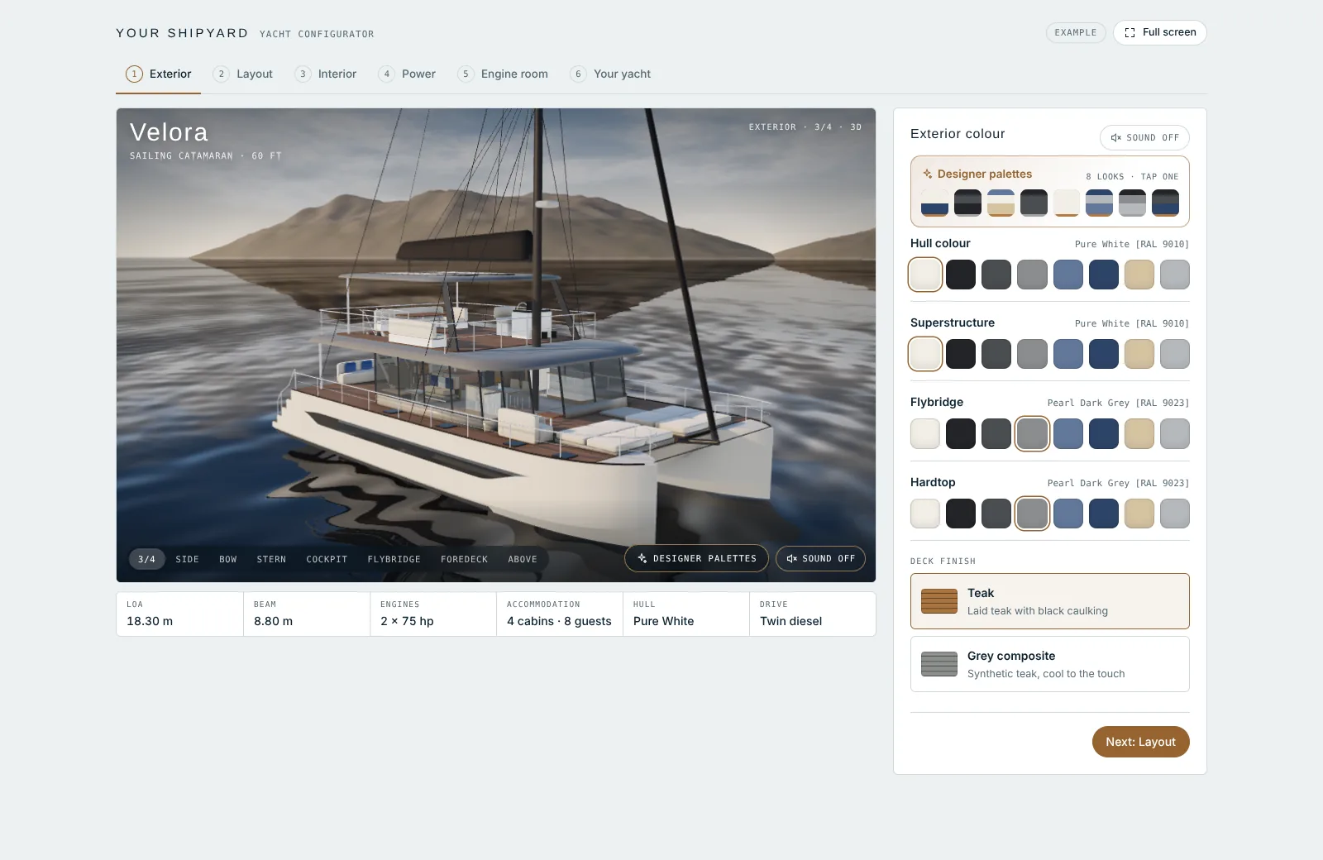Choose Grey composite deck finish option
1323x860 pixels.
[x=1050, y=664]
